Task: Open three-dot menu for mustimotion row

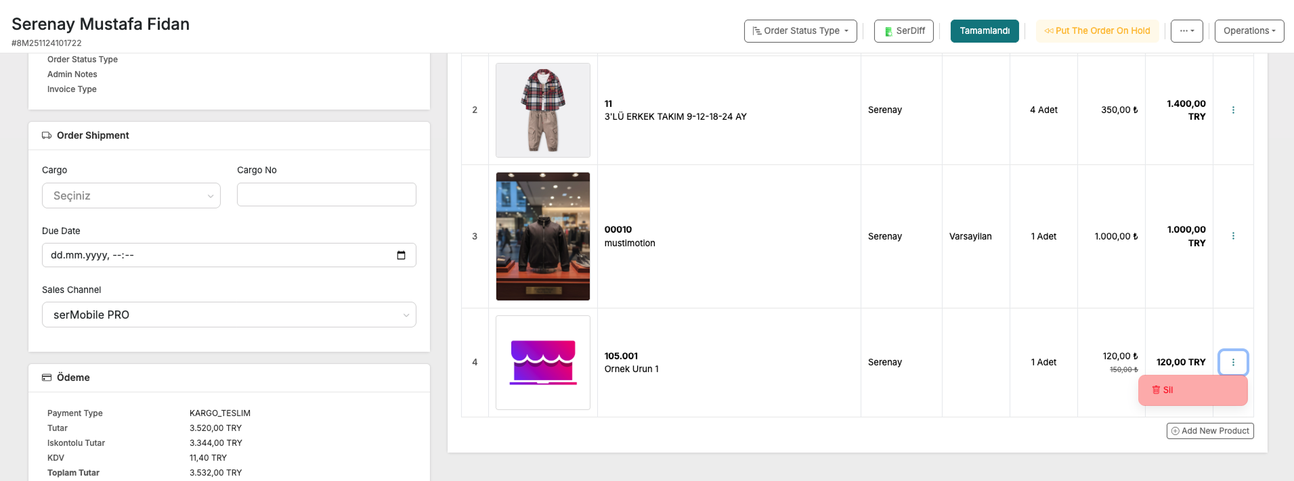Action: (1232, 236)
